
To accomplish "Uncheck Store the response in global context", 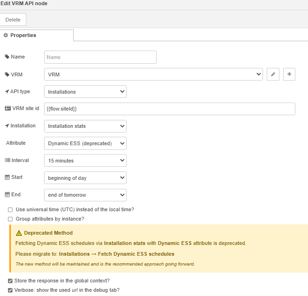I will point(10,281).
